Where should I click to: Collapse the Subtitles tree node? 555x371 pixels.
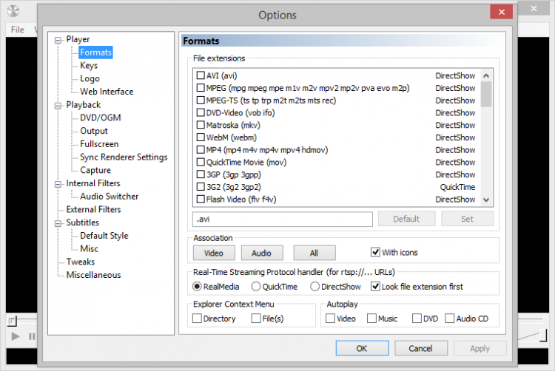click(59, 222)
